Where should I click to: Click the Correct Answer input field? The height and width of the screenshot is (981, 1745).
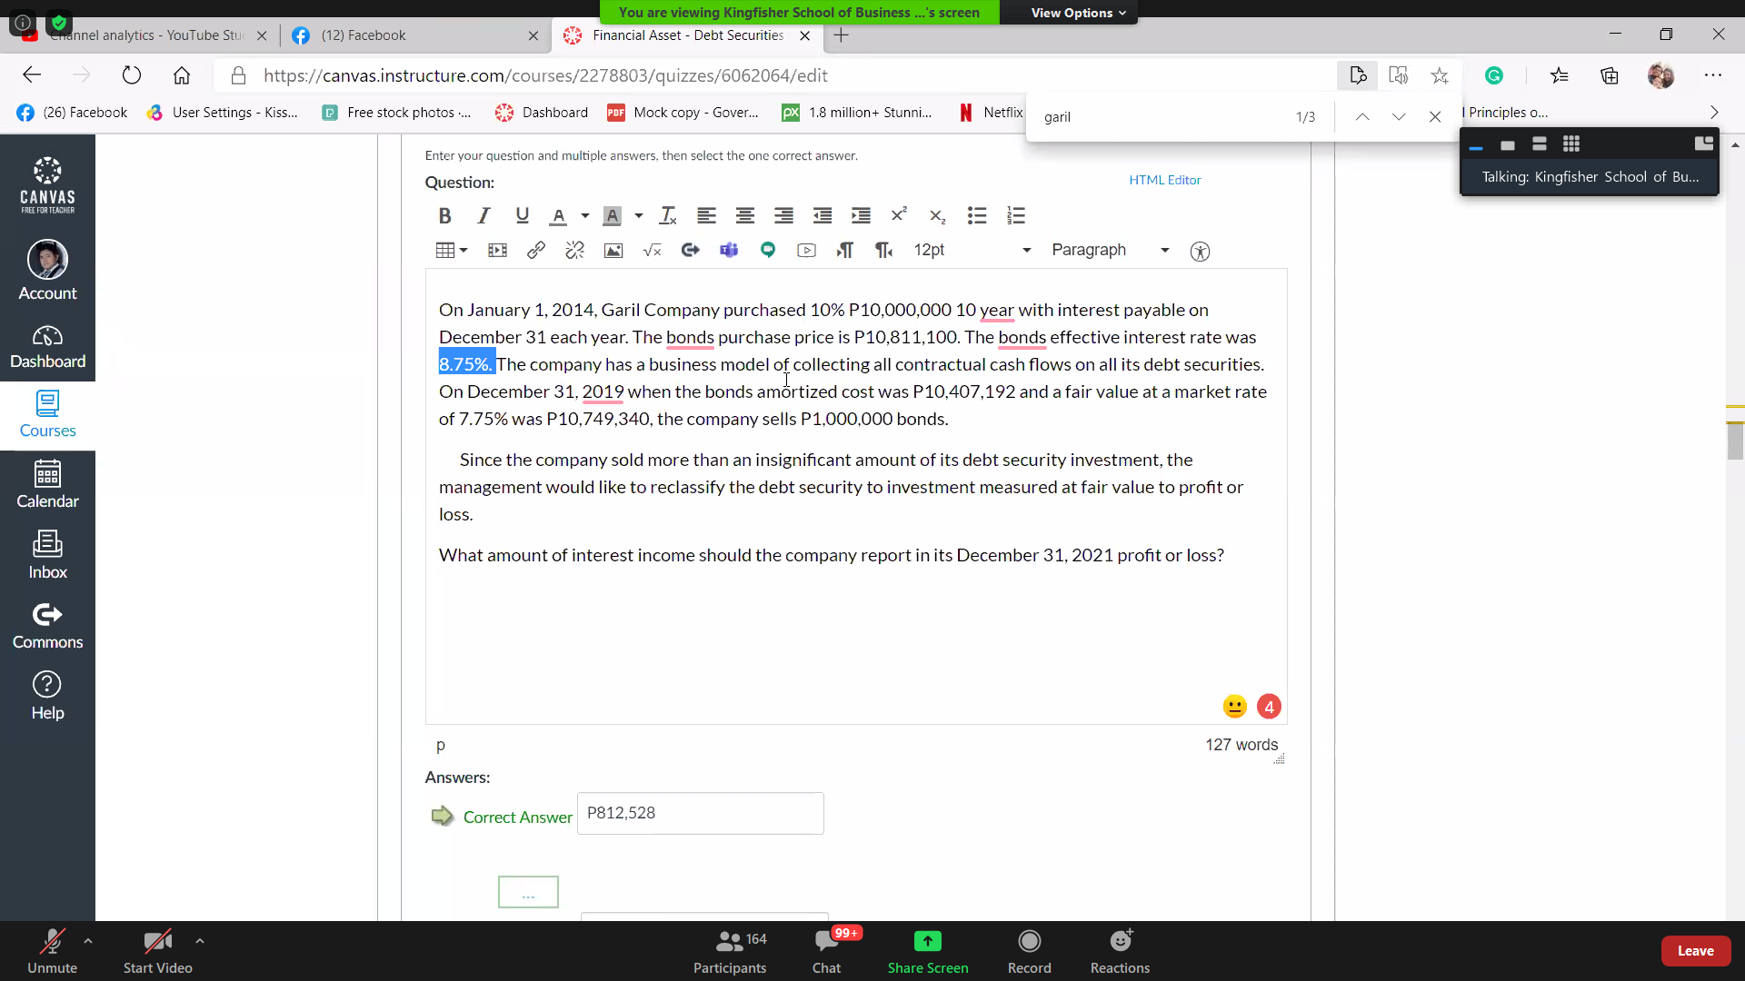700,813
